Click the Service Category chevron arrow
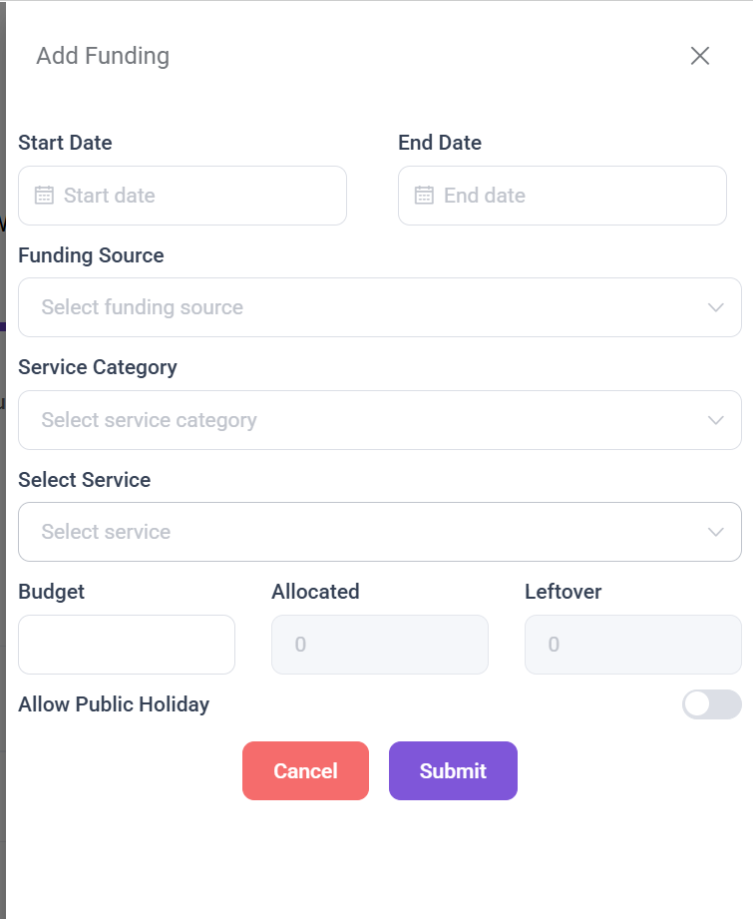Screen dimensions: 753x919 point(715,420)
